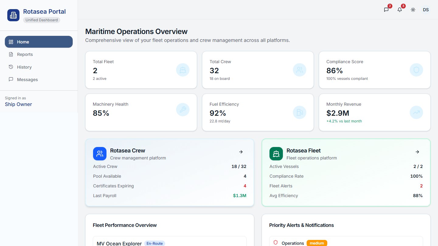This screenshot has width=438, height=246.
Task: Open Messages in the sidebar
Action: tap(39, 80)
